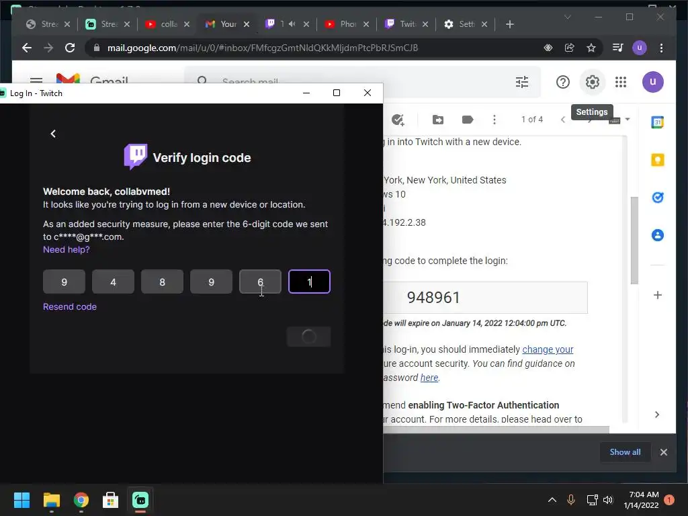Collapse the Gmail side panel chevron
688x516 pixels.
tap(657, 415)
